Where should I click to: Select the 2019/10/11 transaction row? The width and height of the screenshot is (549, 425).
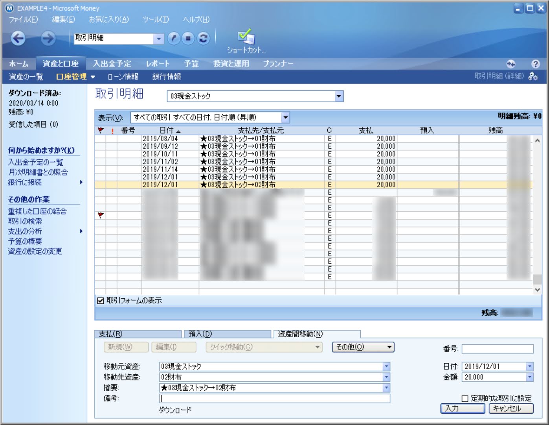[x=313, y=154]
